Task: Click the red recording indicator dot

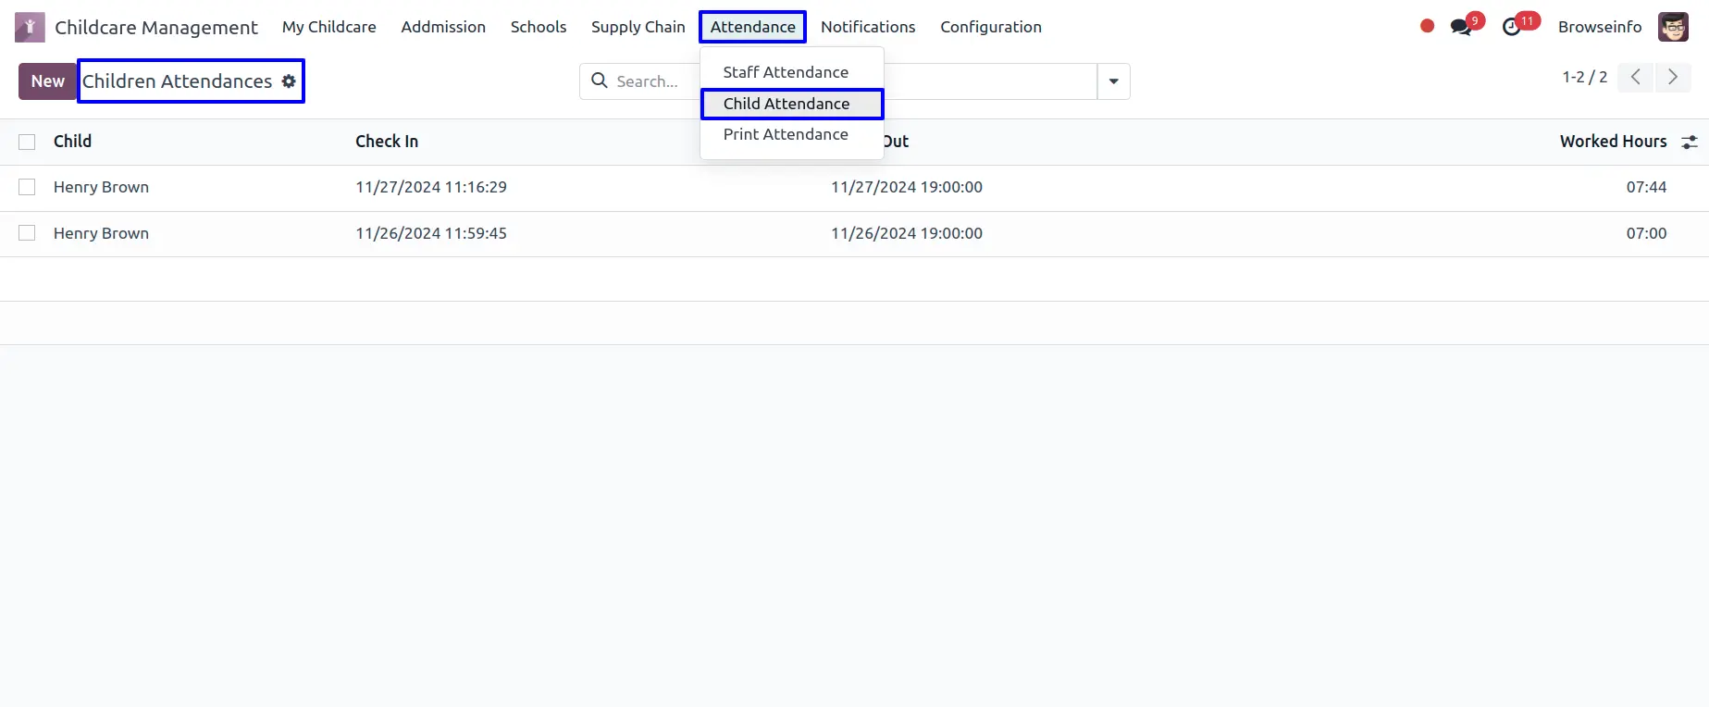Action: (1427, 26)
